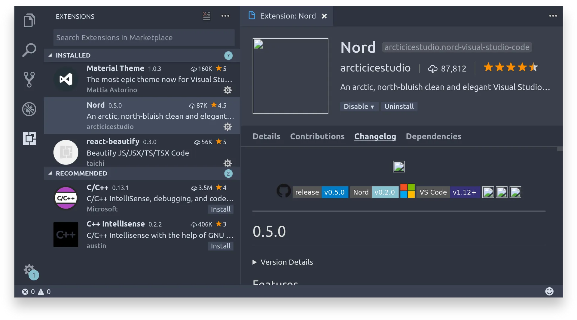Select react-beautify in installed list

(x=142, y=151)
